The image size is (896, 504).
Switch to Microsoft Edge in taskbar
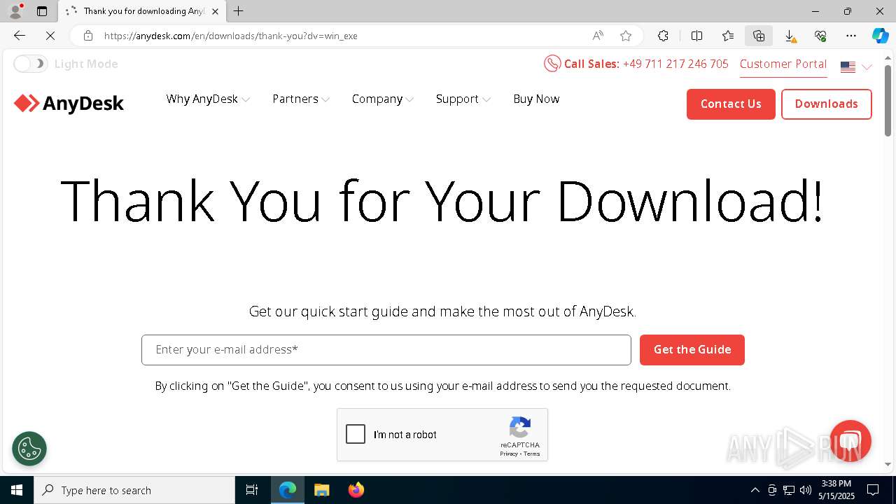pos(288,490)
